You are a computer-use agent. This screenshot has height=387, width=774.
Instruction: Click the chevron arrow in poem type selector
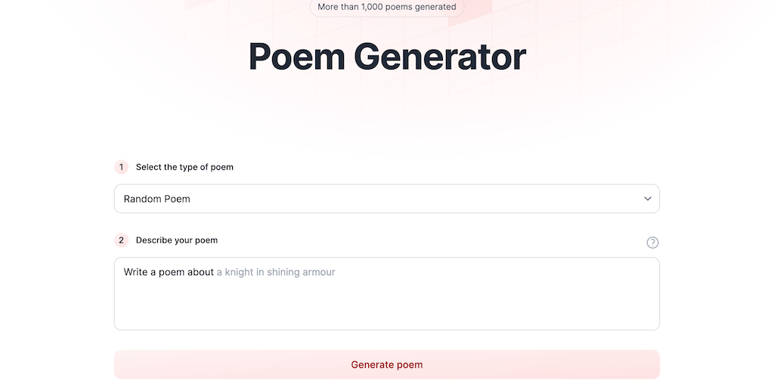[648, 199]
